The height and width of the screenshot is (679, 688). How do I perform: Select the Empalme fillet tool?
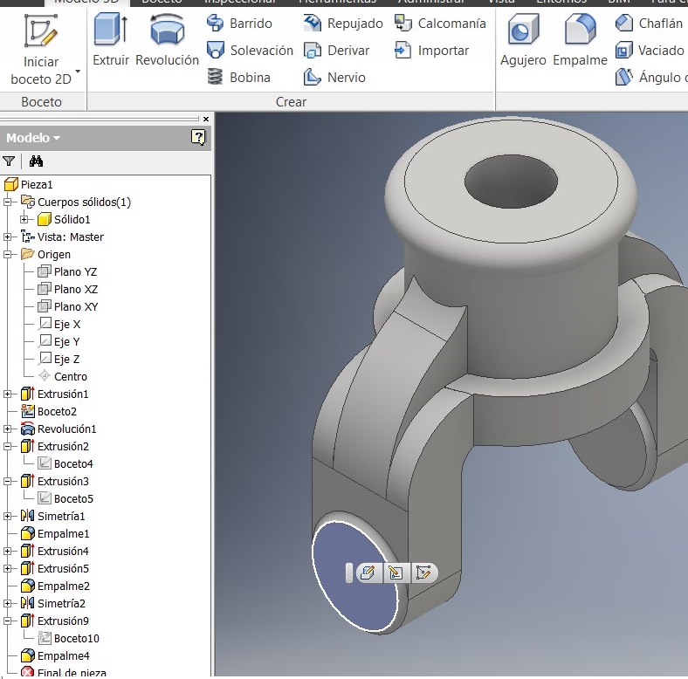coord(580,39)
